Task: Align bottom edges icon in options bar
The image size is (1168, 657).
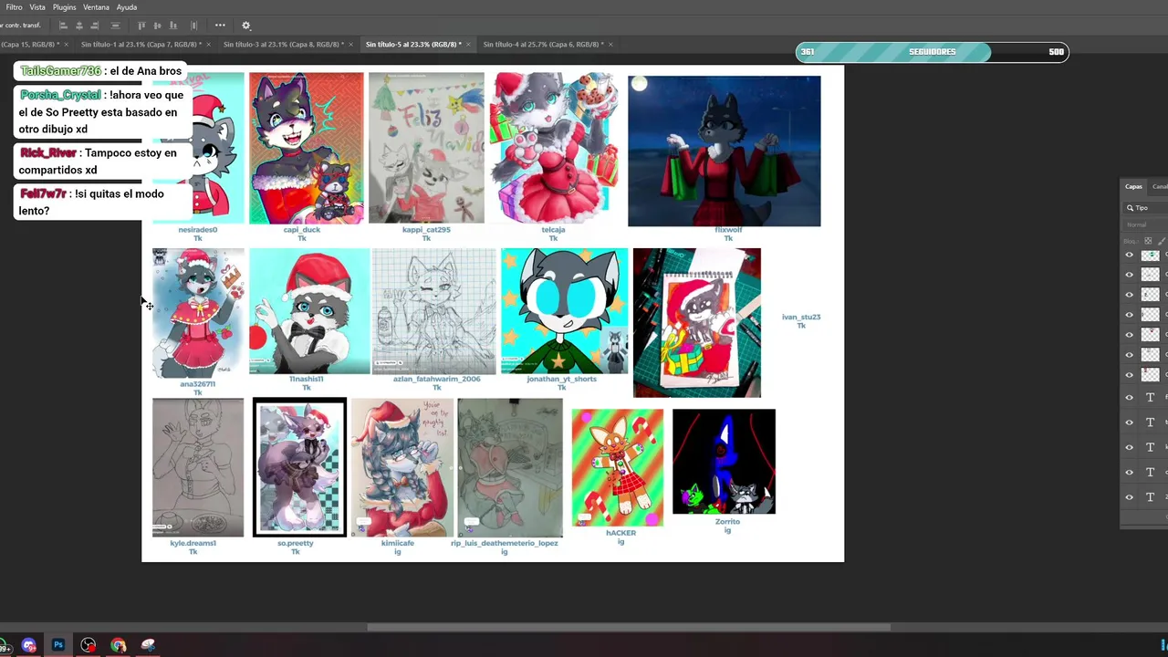Action: click(x=175, y=26)
